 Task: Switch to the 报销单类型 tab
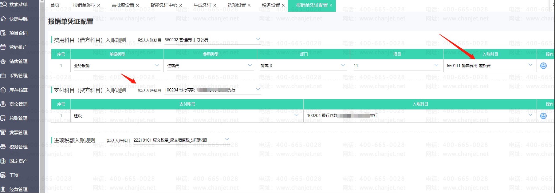[84, 5]
